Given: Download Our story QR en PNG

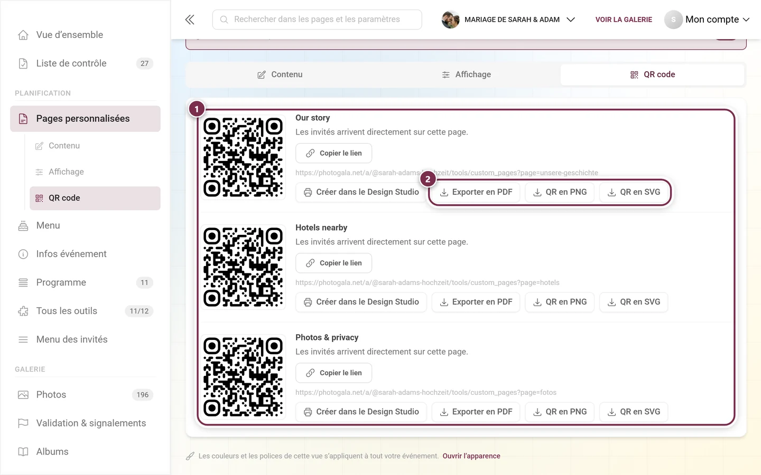Looking at the screenshot, I should coord(560,192).
